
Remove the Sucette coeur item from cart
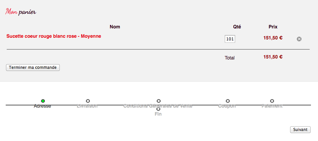click(299, 39)
